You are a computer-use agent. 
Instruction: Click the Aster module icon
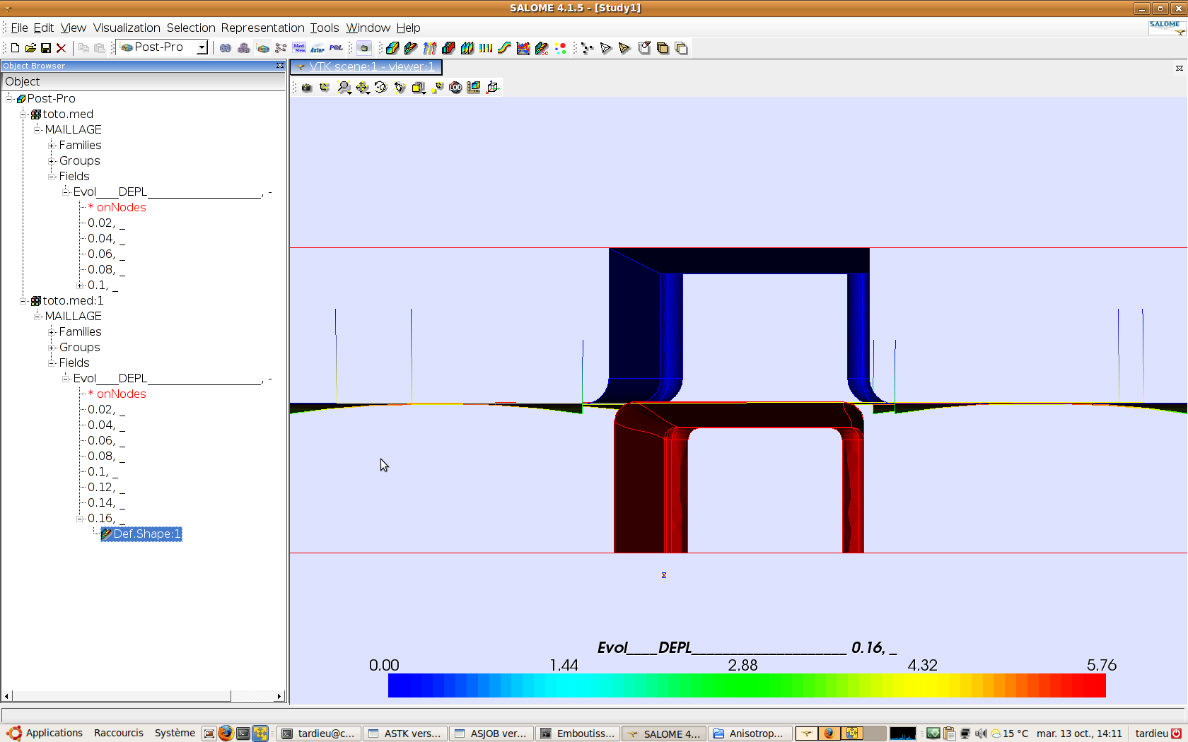pos(318,48)
